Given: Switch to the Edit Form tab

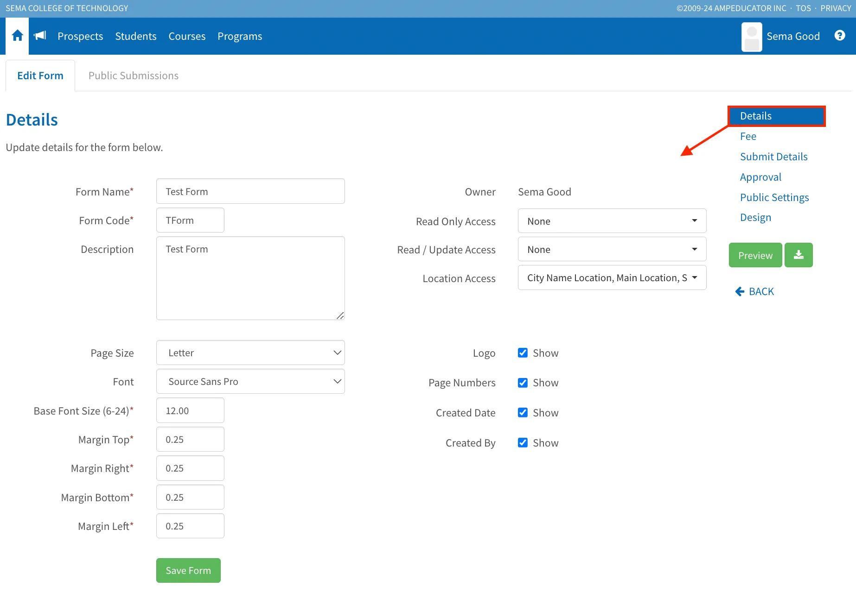Looking at the screenshot, I should click(x=40, y=76).
